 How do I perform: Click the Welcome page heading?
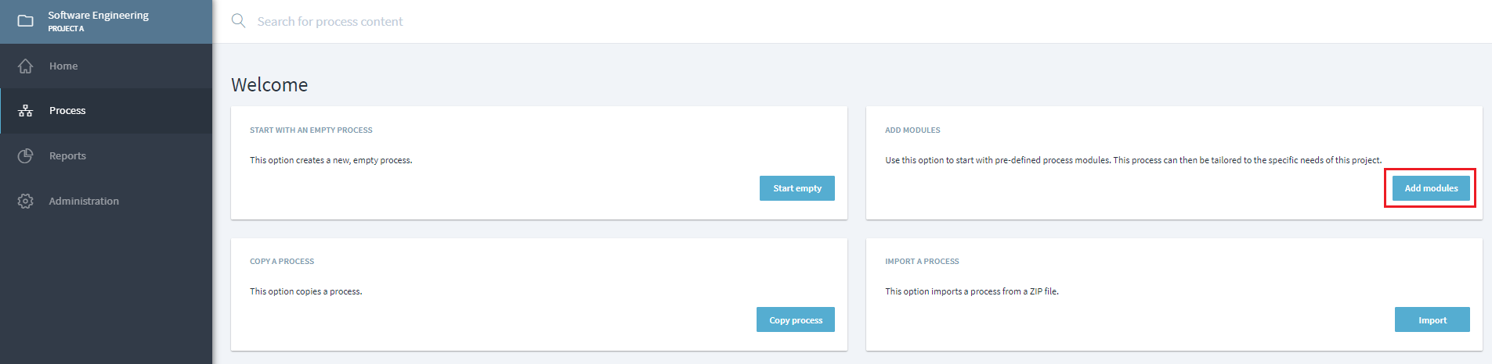269,85
